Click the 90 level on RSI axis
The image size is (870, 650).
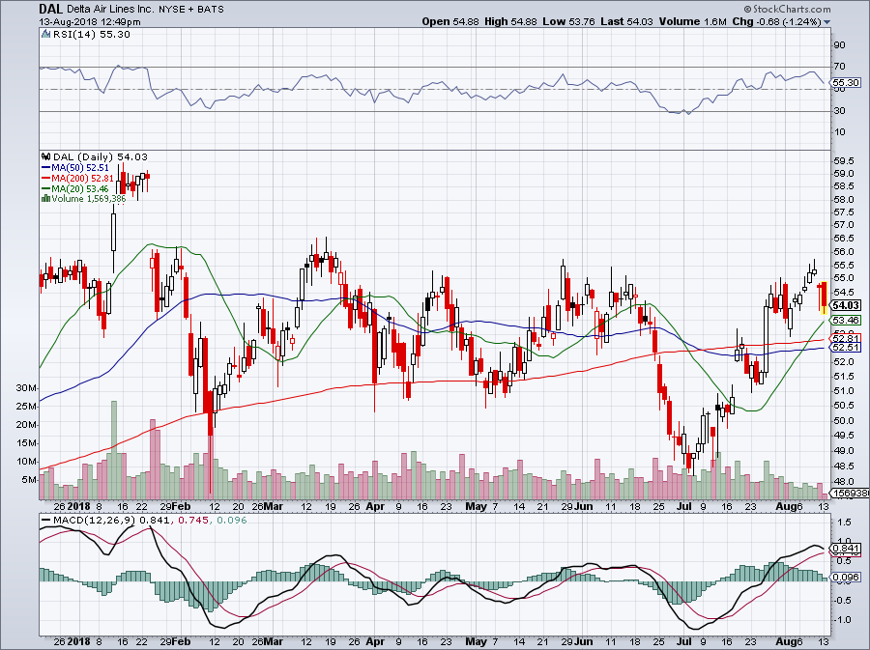839,45
